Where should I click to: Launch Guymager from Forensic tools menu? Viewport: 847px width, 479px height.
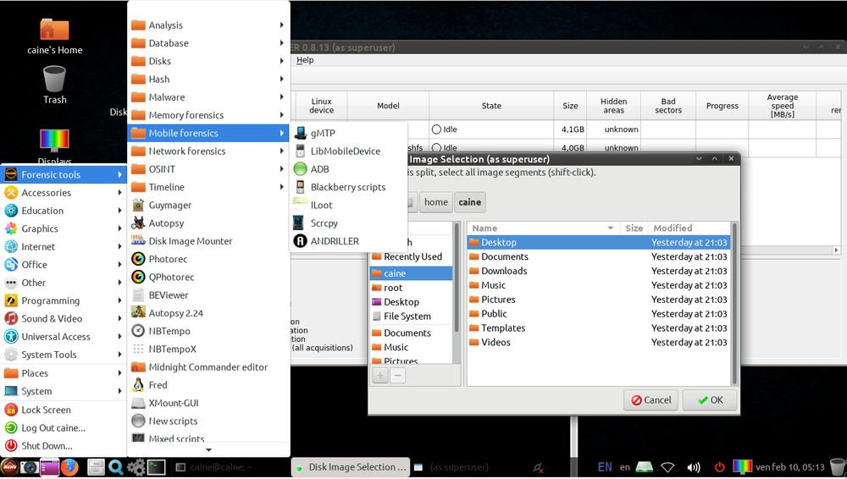[169, 205]
